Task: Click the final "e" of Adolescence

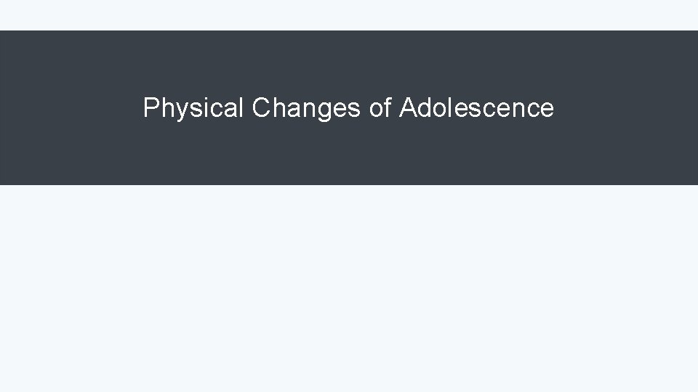Action: click(547, 110)
